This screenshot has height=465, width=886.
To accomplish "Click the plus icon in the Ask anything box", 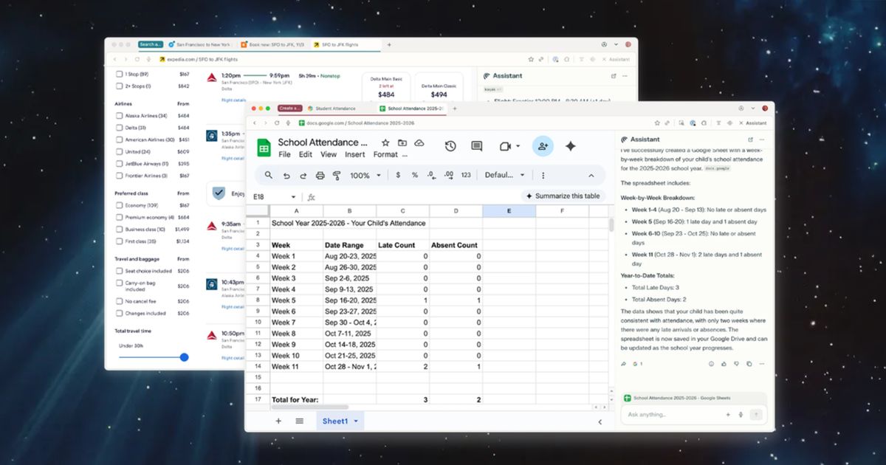I will click(727, 414).
